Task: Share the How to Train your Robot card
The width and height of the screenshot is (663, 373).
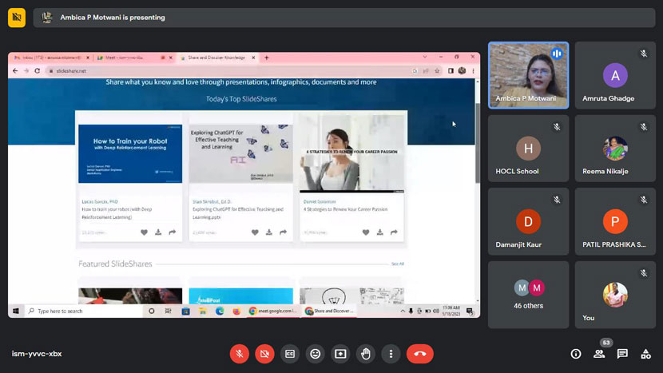Action: click(x=173, y=232)
